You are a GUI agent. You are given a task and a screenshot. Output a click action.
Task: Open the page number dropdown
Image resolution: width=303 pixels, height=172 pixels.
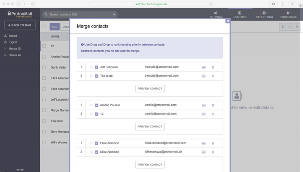(x=290, y=26)
